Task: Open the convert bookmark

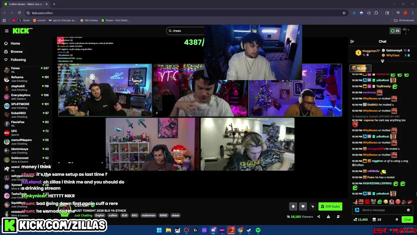Action: (x=39, y=20)
